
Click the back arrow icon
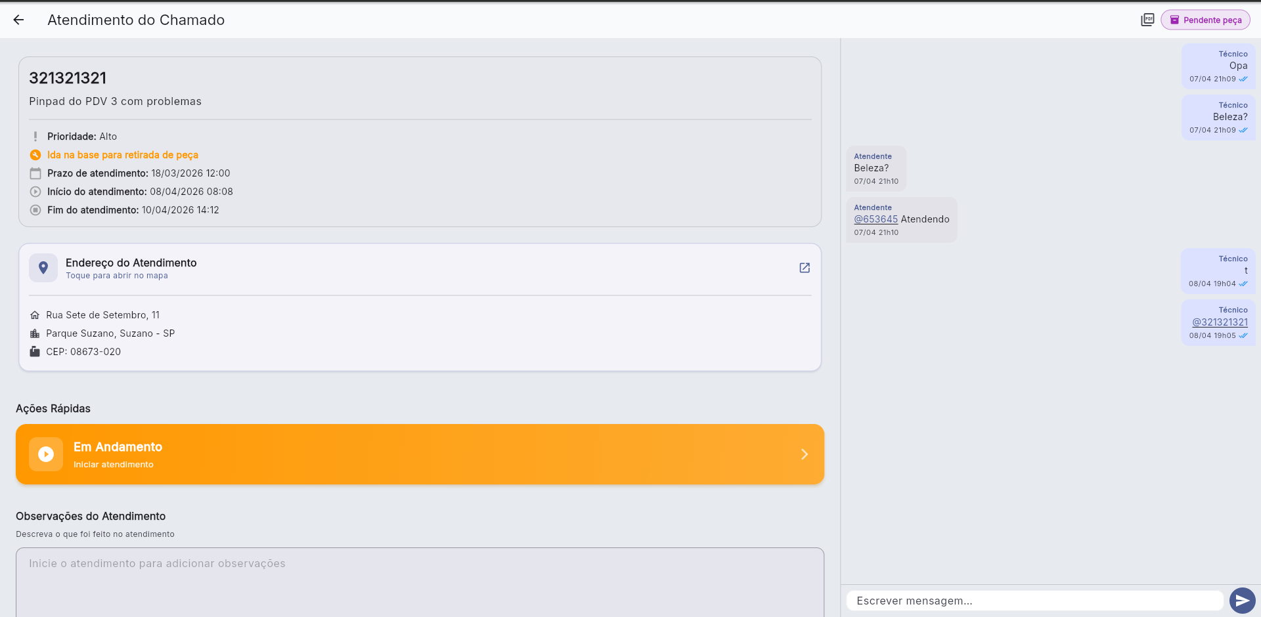tap(18, 20)
